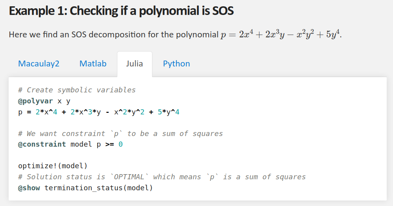
Task: Click the 'Here we find an SOS' sentence
Action: tap(175, 34)
